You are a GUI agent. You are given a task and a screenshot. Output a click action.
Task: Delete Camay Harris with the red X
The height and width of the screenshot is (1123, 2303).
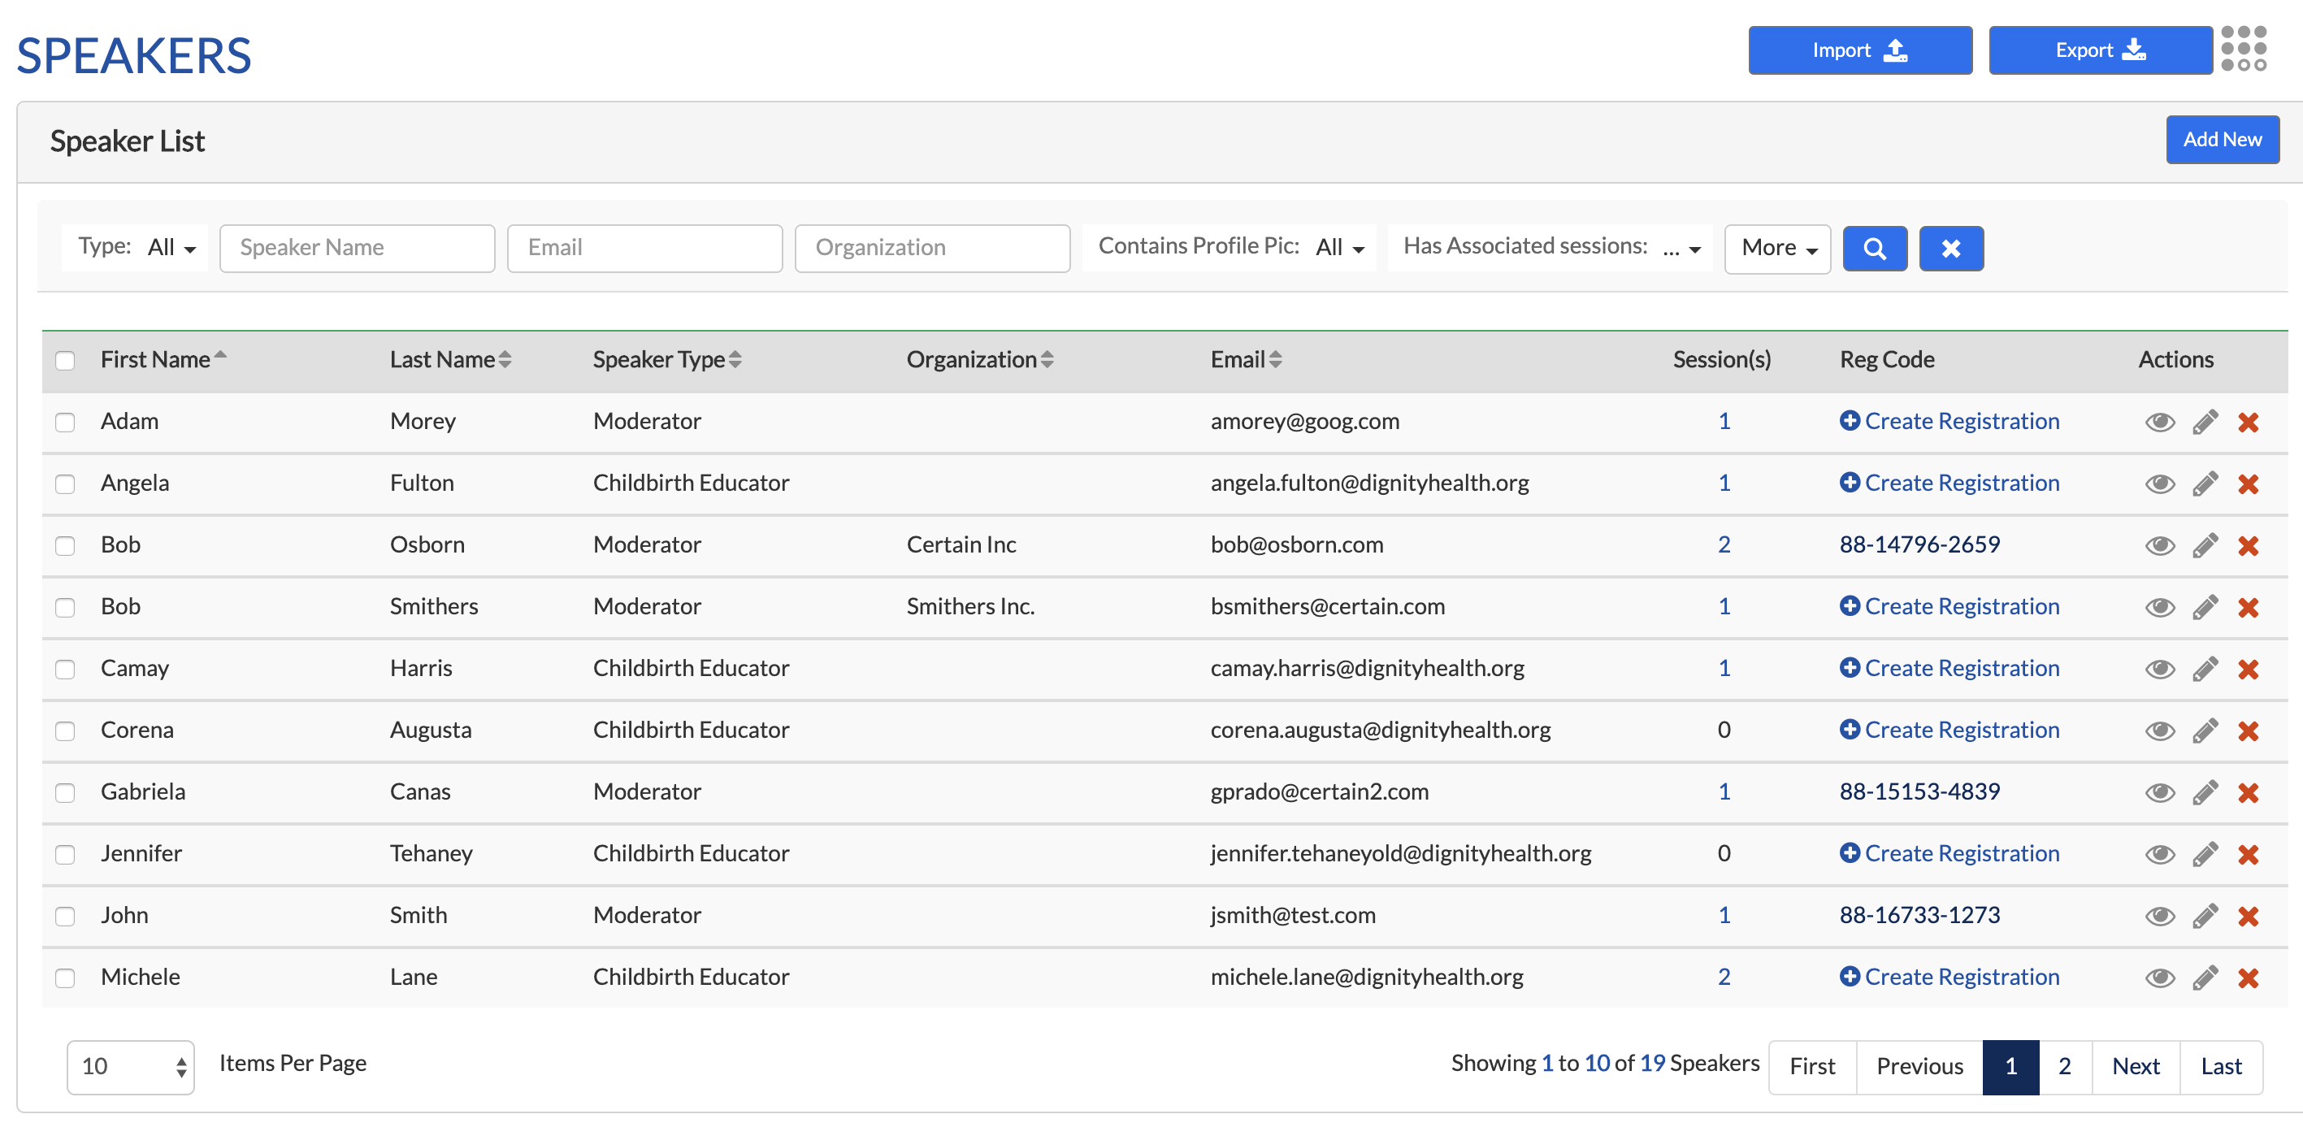click(x=2249, y=669)
